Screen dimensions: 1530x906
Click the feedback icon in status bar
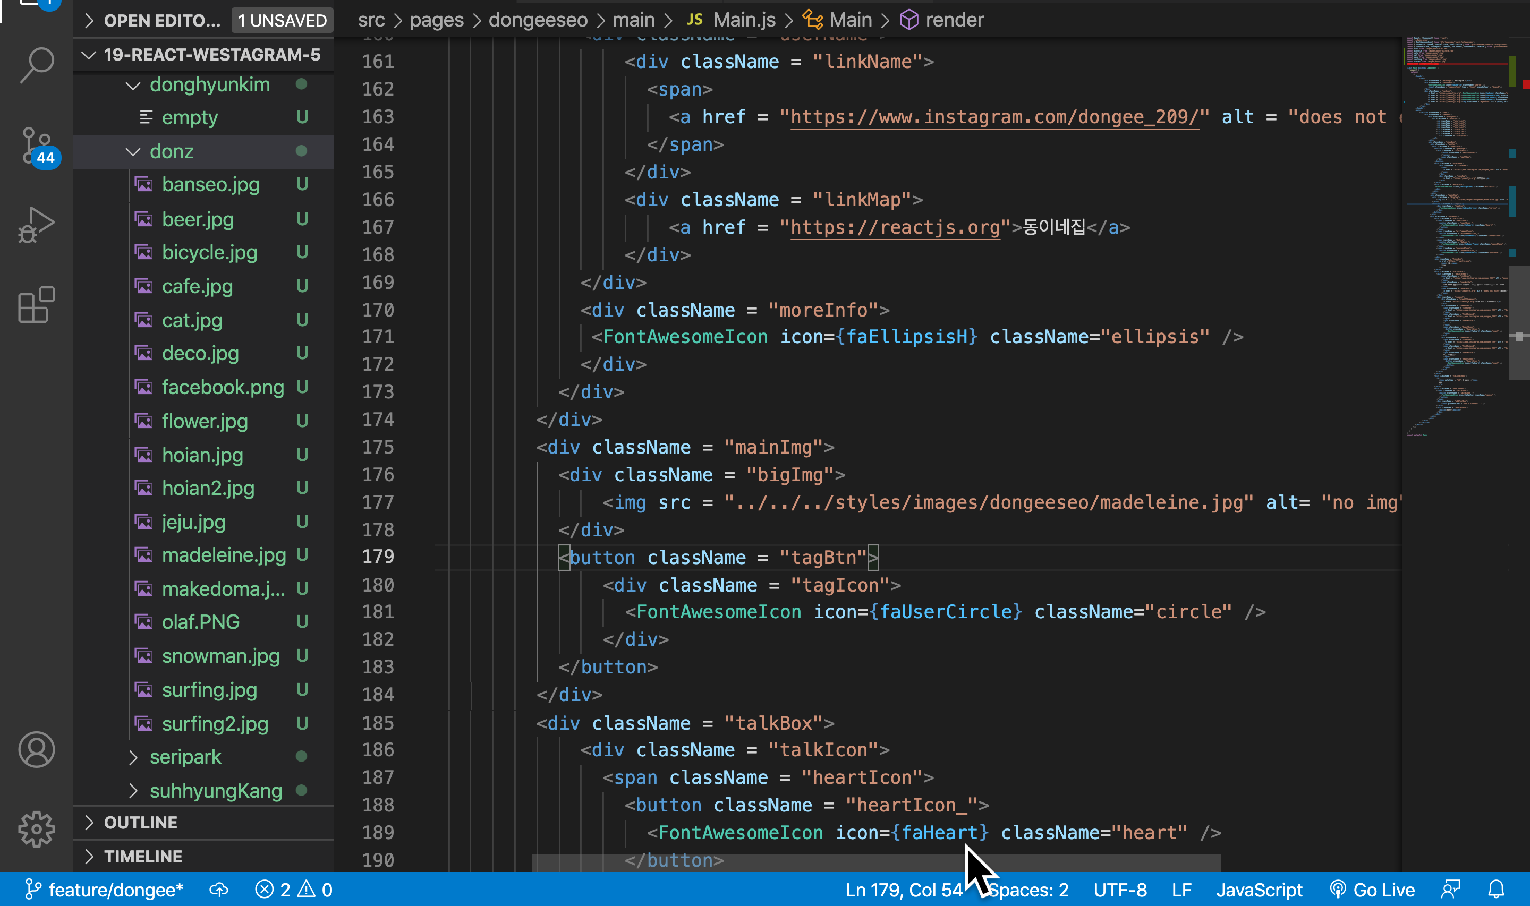pos(1451,890)
